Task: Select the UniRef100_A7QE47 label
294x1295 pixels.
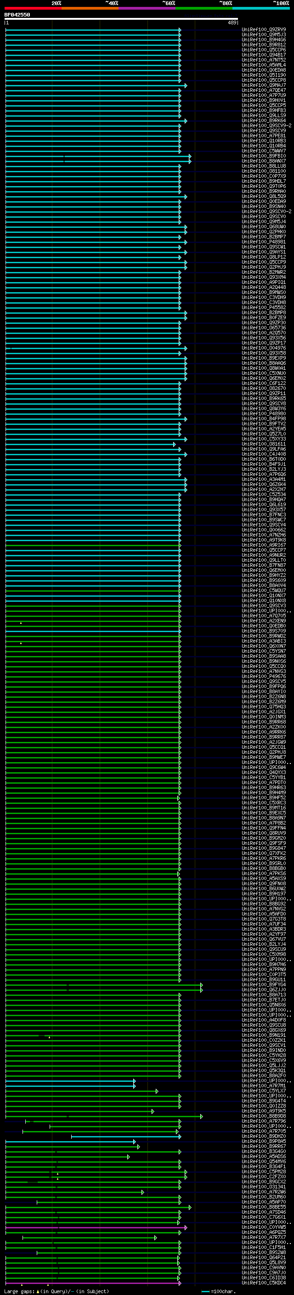Action: click(264, 90)
